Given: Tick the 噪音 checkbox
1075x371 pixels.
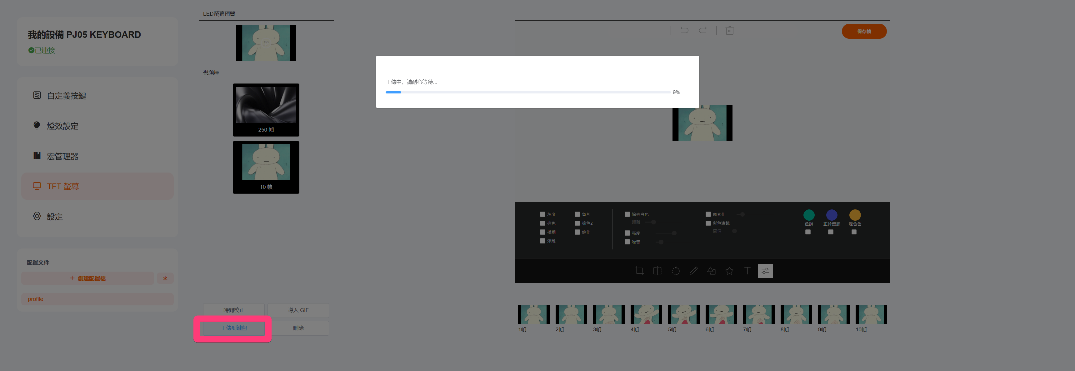Looking at the screenshot, I should (x=627, y=242).
